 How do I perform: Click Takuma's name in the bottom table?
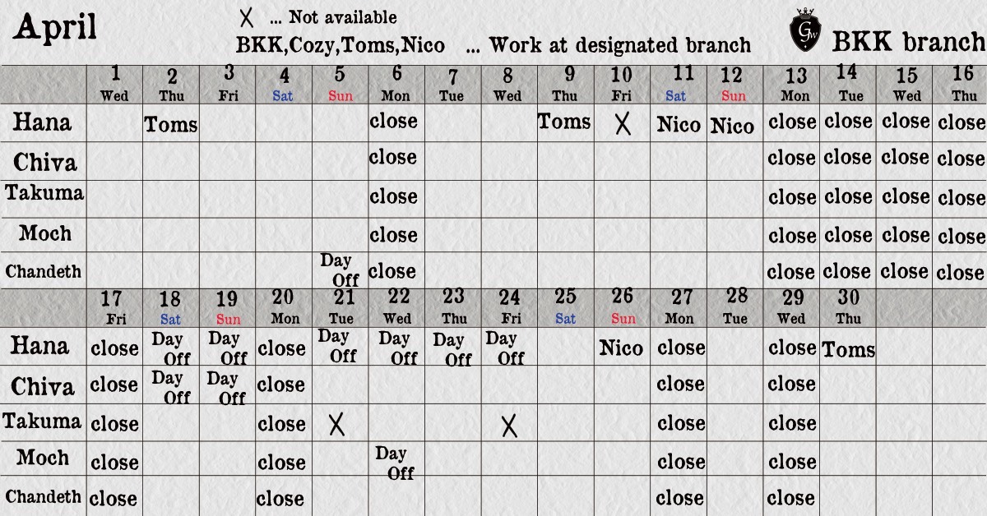42,422
